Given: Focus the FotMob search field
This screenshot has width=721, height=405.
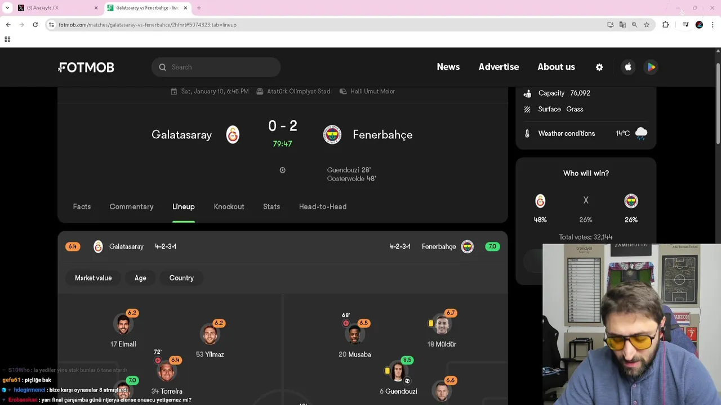Looking at the screenshot, I should pos(216,67).
